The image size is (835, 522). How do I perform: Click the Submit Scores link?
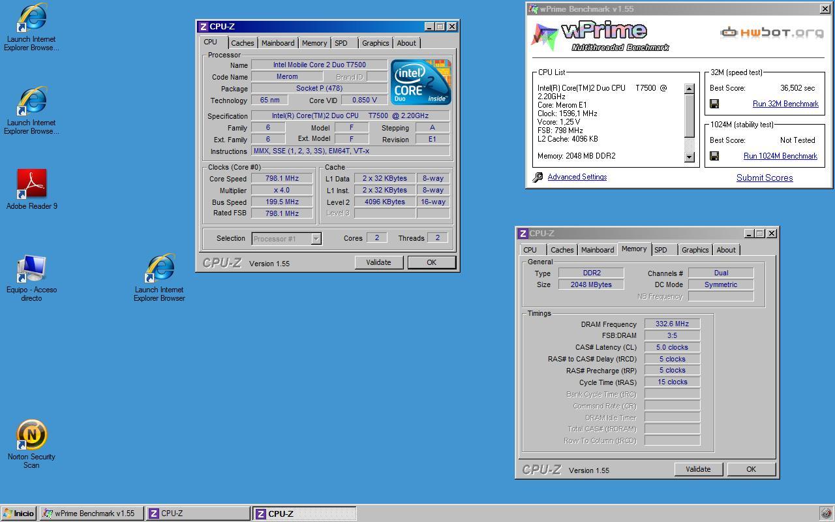(765, 177)
